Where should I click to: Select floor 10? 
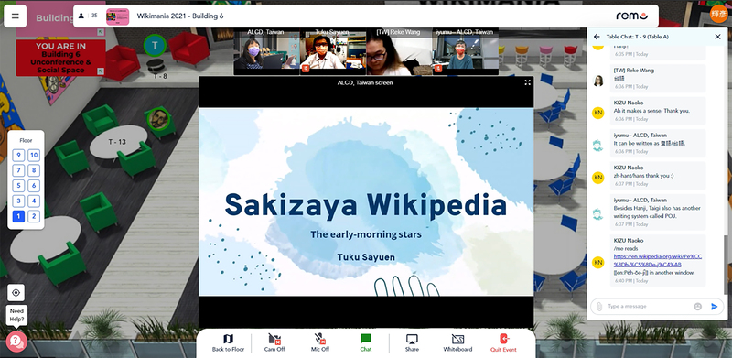34,156
